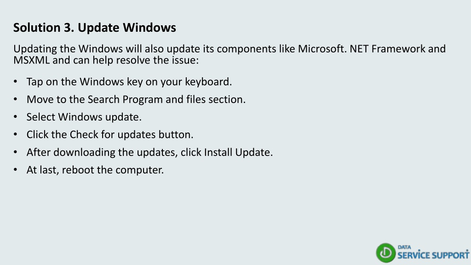This screenshot has width=471, height=265.
Task: Click the bullet dot before 'Tap on the Windows key'
Action: click(15, 81)
